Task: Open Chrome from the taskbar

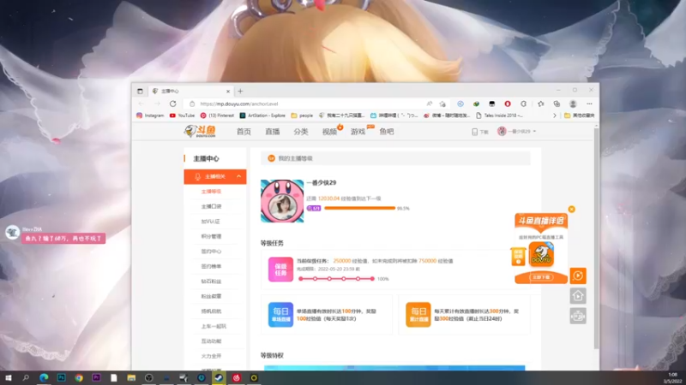Action: pyautogui.click(x=79, y=377)
